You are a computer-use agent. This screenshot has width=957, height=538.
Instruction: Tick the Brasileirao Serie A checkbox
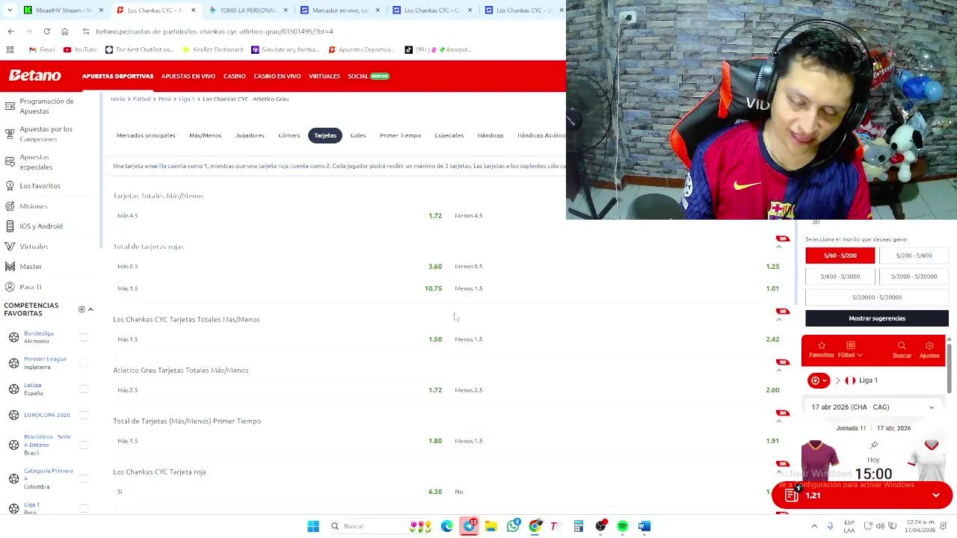pos(84,445)
